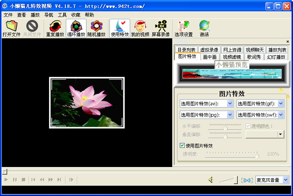Uncheck the 使用图片特效 checkbox

coord(182,146)
